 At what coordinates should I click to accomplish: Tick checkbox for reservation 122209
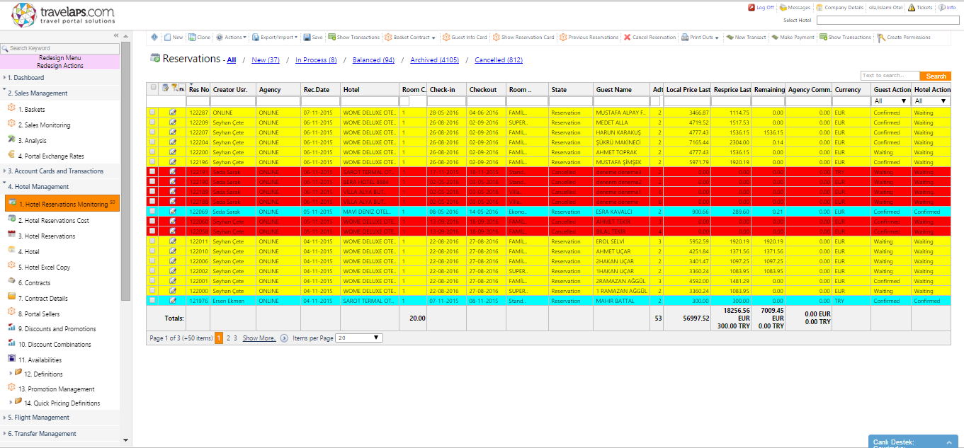152,122
